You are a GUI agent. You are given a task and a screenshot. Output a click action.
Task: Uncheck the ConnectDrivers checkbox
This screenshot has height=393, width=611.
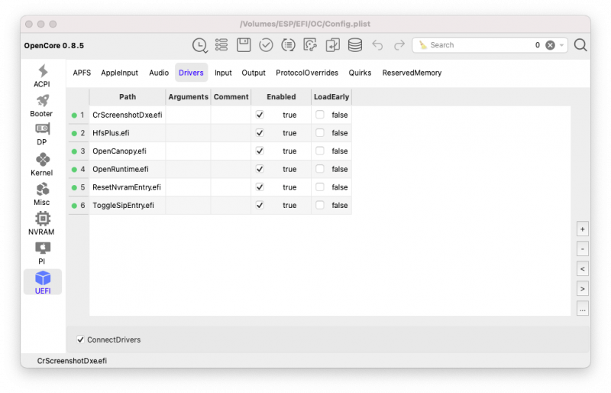point(80,339)
